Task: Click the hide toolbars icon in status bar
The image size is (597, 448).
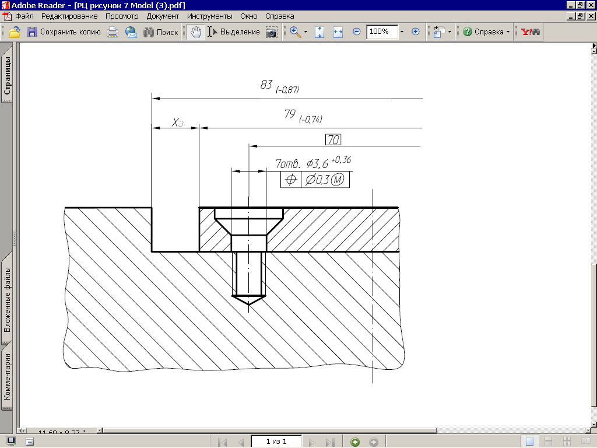Action: coord(30,442)
